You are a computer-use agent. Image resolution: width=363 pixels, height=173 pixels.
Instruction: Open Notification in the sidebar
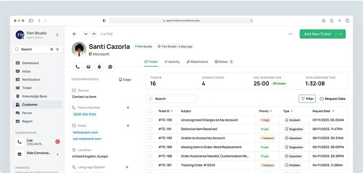[x=37, y=79]
